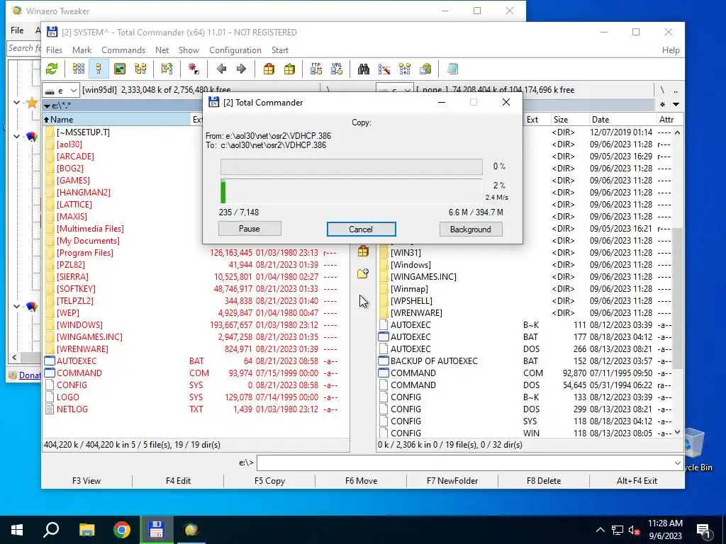The width and height of the screenshot is (726, 544).
Task: Open File Explorer from taskbar
Action: tap(86, 530)
